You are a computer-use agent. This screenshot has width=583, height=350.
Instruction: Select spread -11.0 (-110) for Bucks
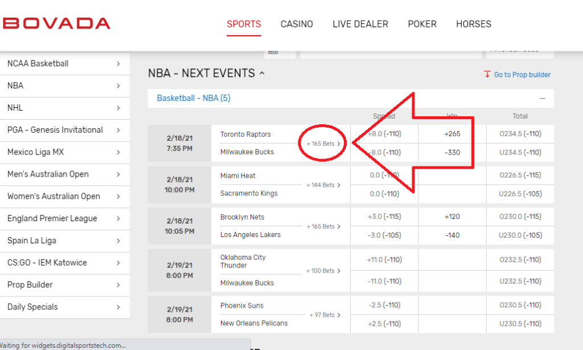click(384, 281)
